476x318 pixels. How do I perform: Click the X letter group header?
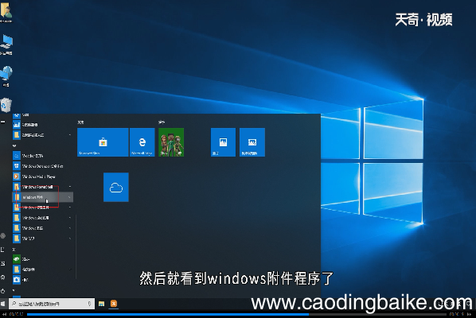(14, 249)
